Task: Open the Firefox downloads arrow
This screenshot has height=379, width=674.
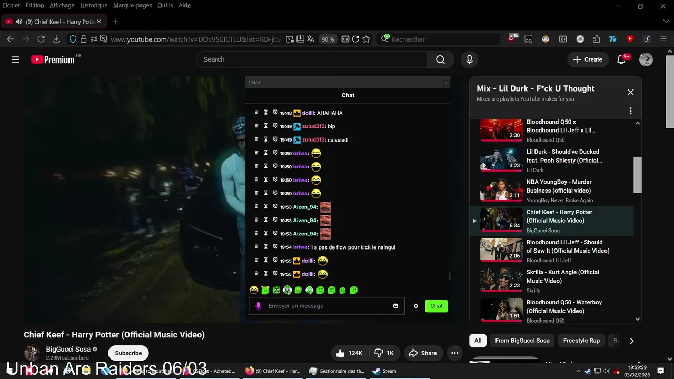Action: pyautogui.click(x=56, y=39)
